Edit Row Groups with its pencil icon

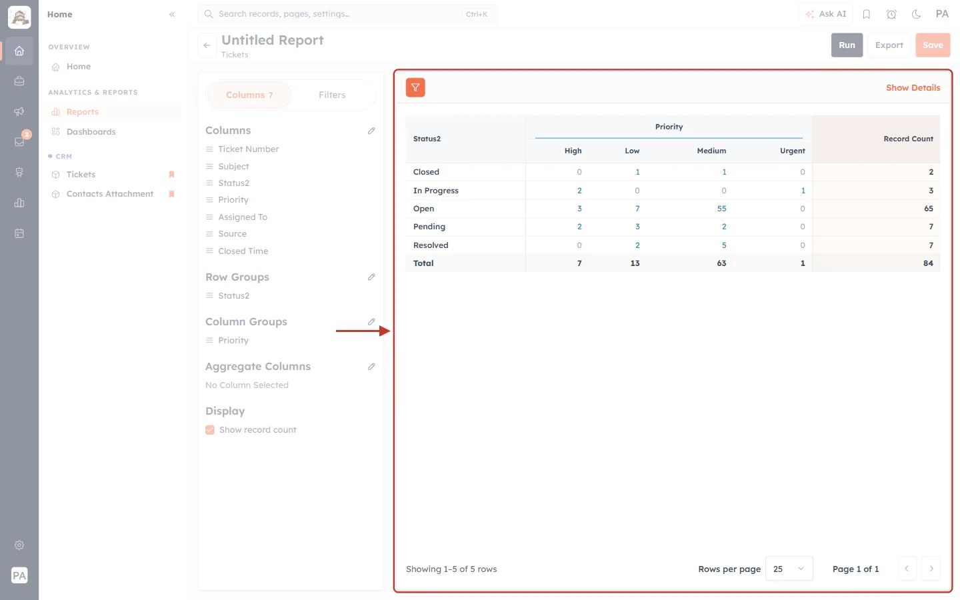click(371, 277)
